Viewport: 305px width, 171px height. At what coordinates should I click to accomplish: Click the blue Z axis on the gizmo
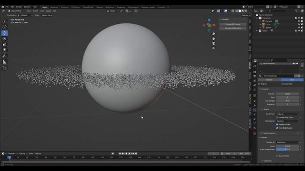click(209, 20)
